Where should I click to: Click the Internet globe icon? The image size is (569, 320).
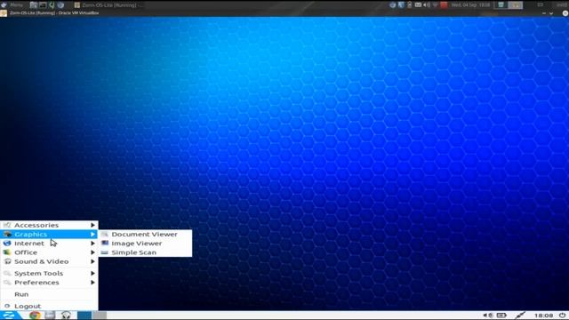(x=7, y=244)
